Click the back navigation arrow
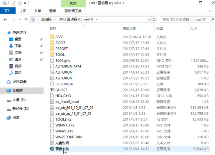This screenshot has height=155, width=215. tap(5, 19)
